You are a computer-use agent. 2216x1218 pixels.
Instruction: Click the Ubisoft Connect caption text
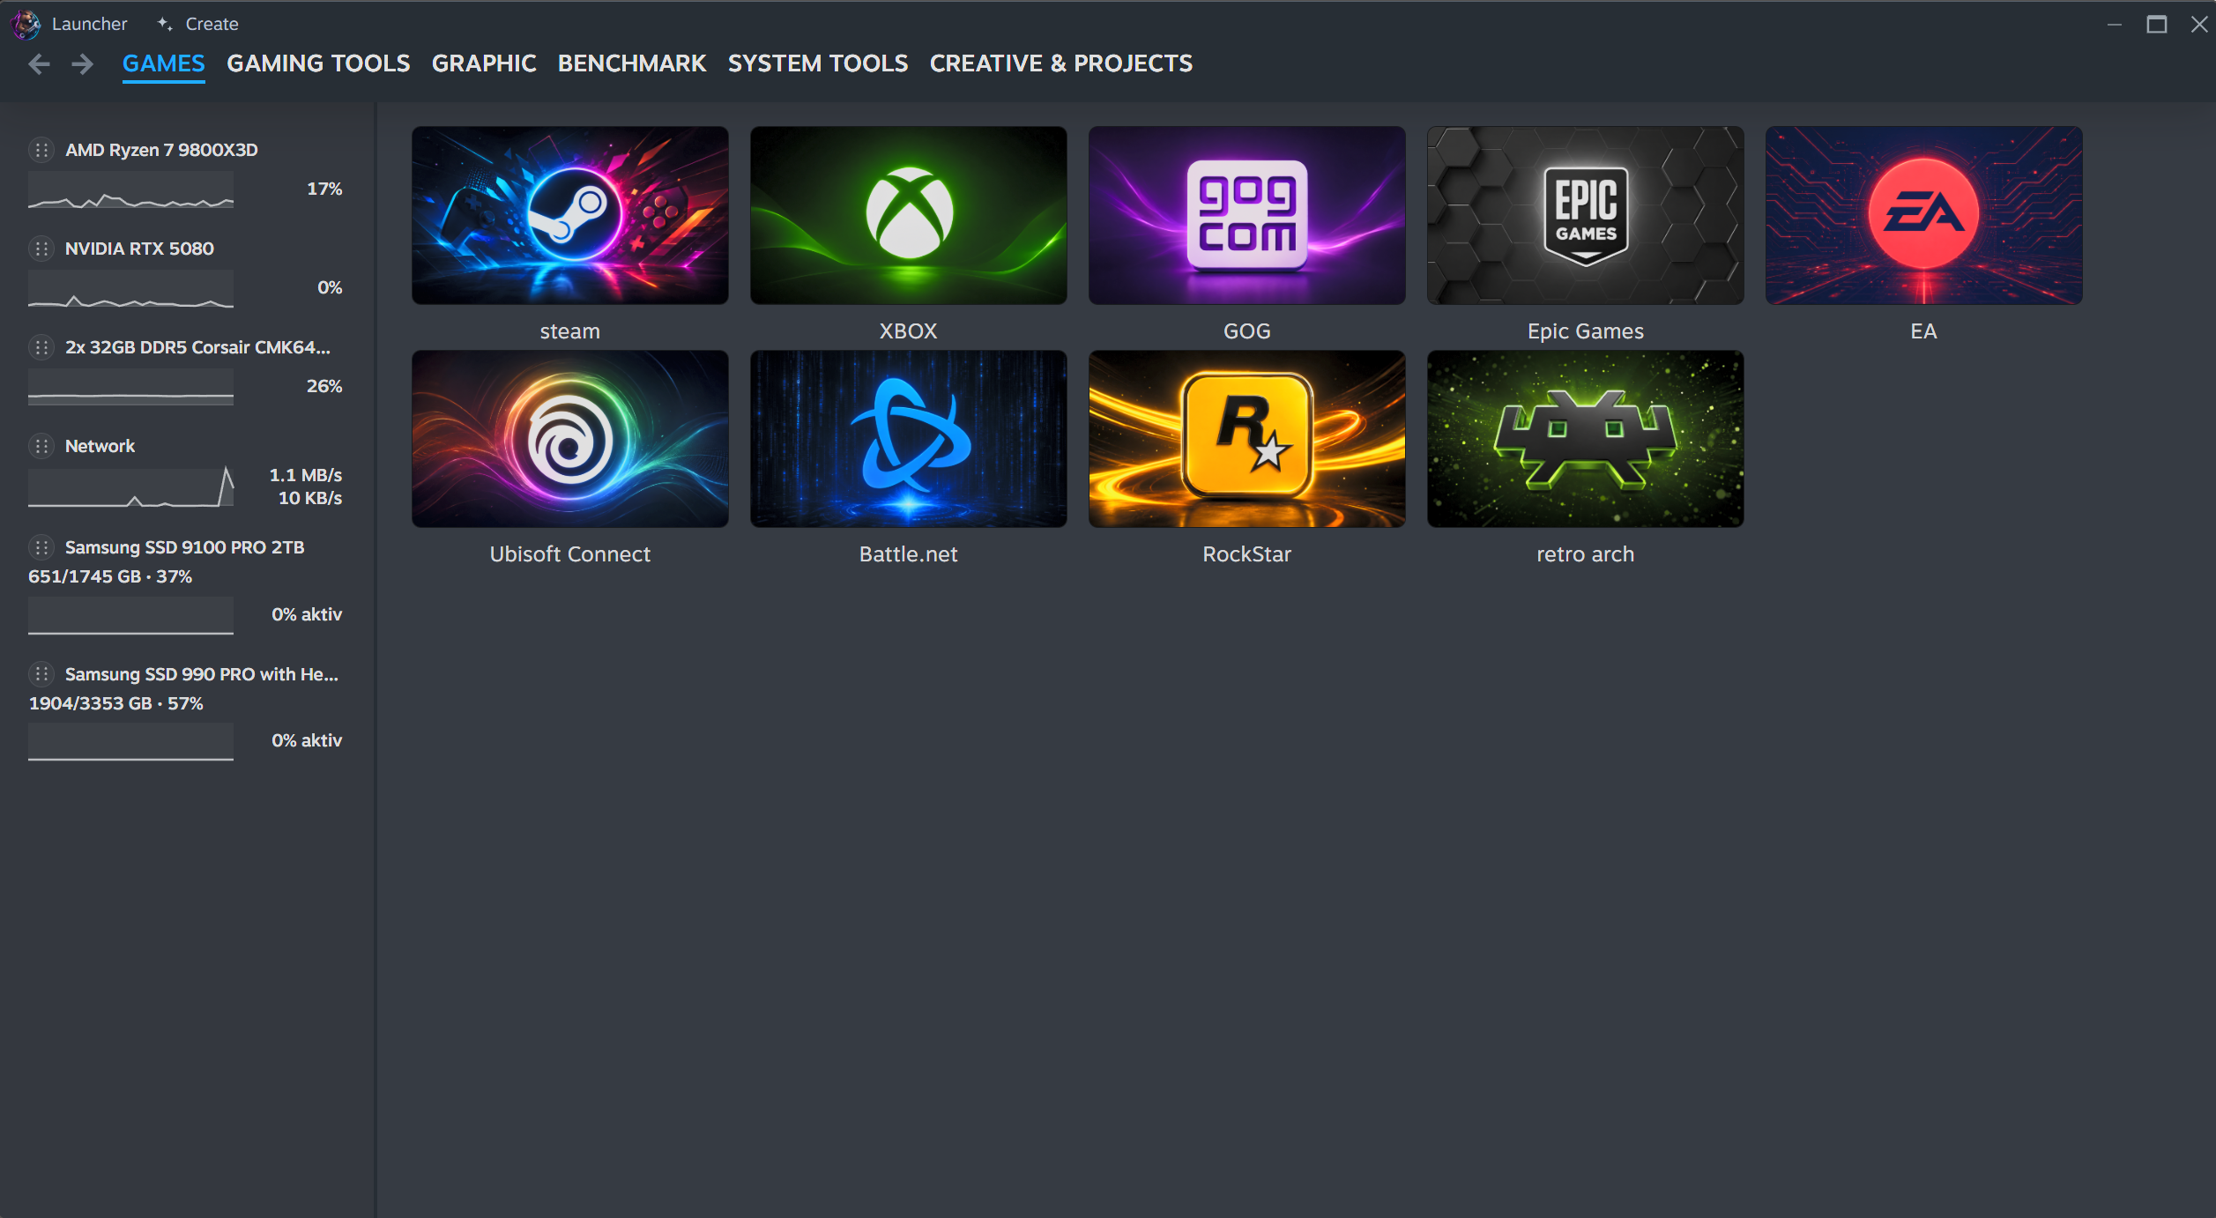(570, 554)
